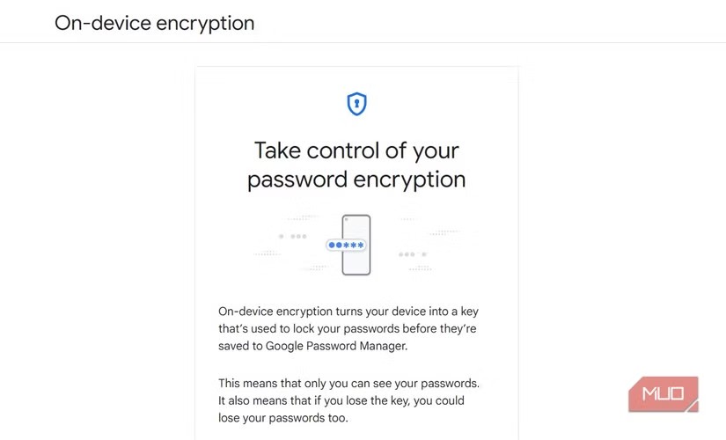Click the text "lose your passwords too."
Viewport: 726px width, 440px height.
289,418
